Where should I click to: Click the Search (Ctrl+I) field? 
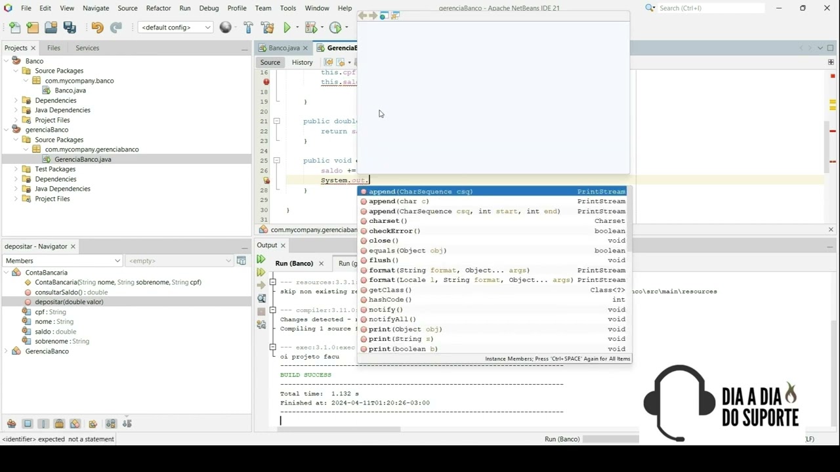(711, 8)
